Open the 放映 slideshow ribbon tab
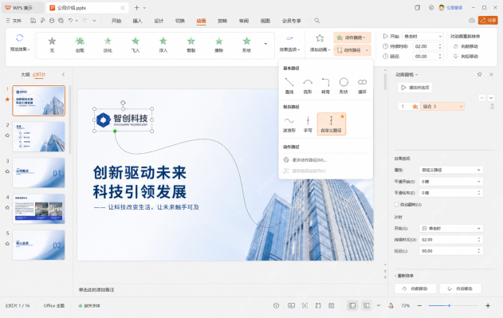The width and height of the screenshot is (503, 318). click(222, 21)
